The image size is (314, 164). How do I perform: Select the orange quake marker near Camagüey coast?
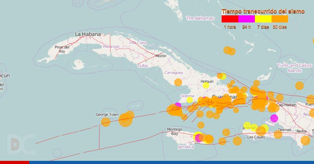tap(178, 82)
